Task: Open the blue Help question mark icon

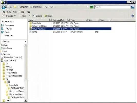Action: 133,16
